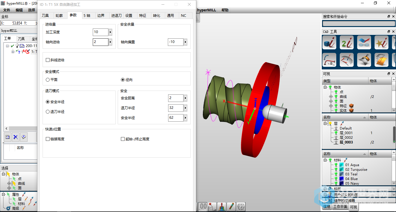Switch to the 刀具 tab in dialog
This screenshot has width=396, height=212.
[45, 16]
